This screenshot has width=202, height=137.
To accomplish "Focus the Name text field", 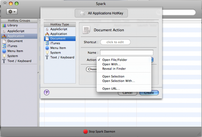I will (x=127, y=53).
